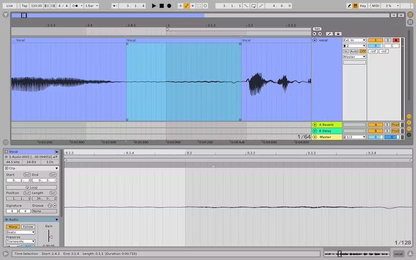The width and height of the screenshot is (416, 260).
Task: Toggle the clip Loop button
Action: coord(31,187)
